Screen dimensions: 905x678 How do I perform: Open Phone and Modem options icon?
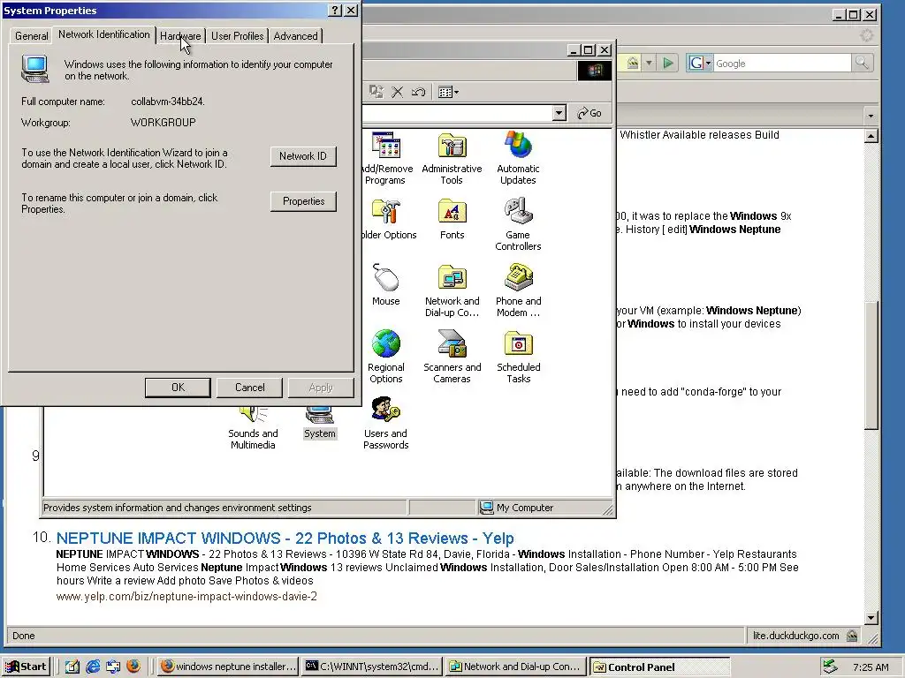[x=518, y=290]
